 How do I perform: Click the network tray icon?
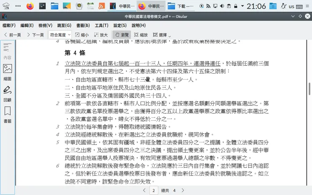pos(208,6)
